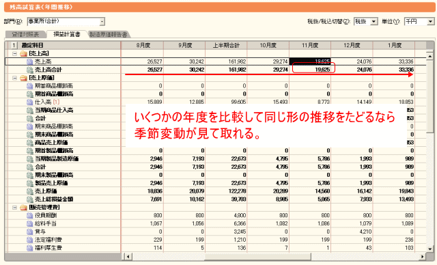Click the total icon next to 期末製品棚卸高

click(x=30, y=175)
